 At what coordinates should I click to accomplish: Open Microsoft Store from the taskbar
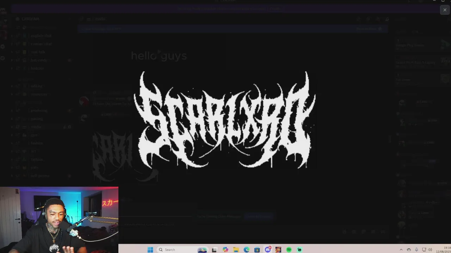257,249
